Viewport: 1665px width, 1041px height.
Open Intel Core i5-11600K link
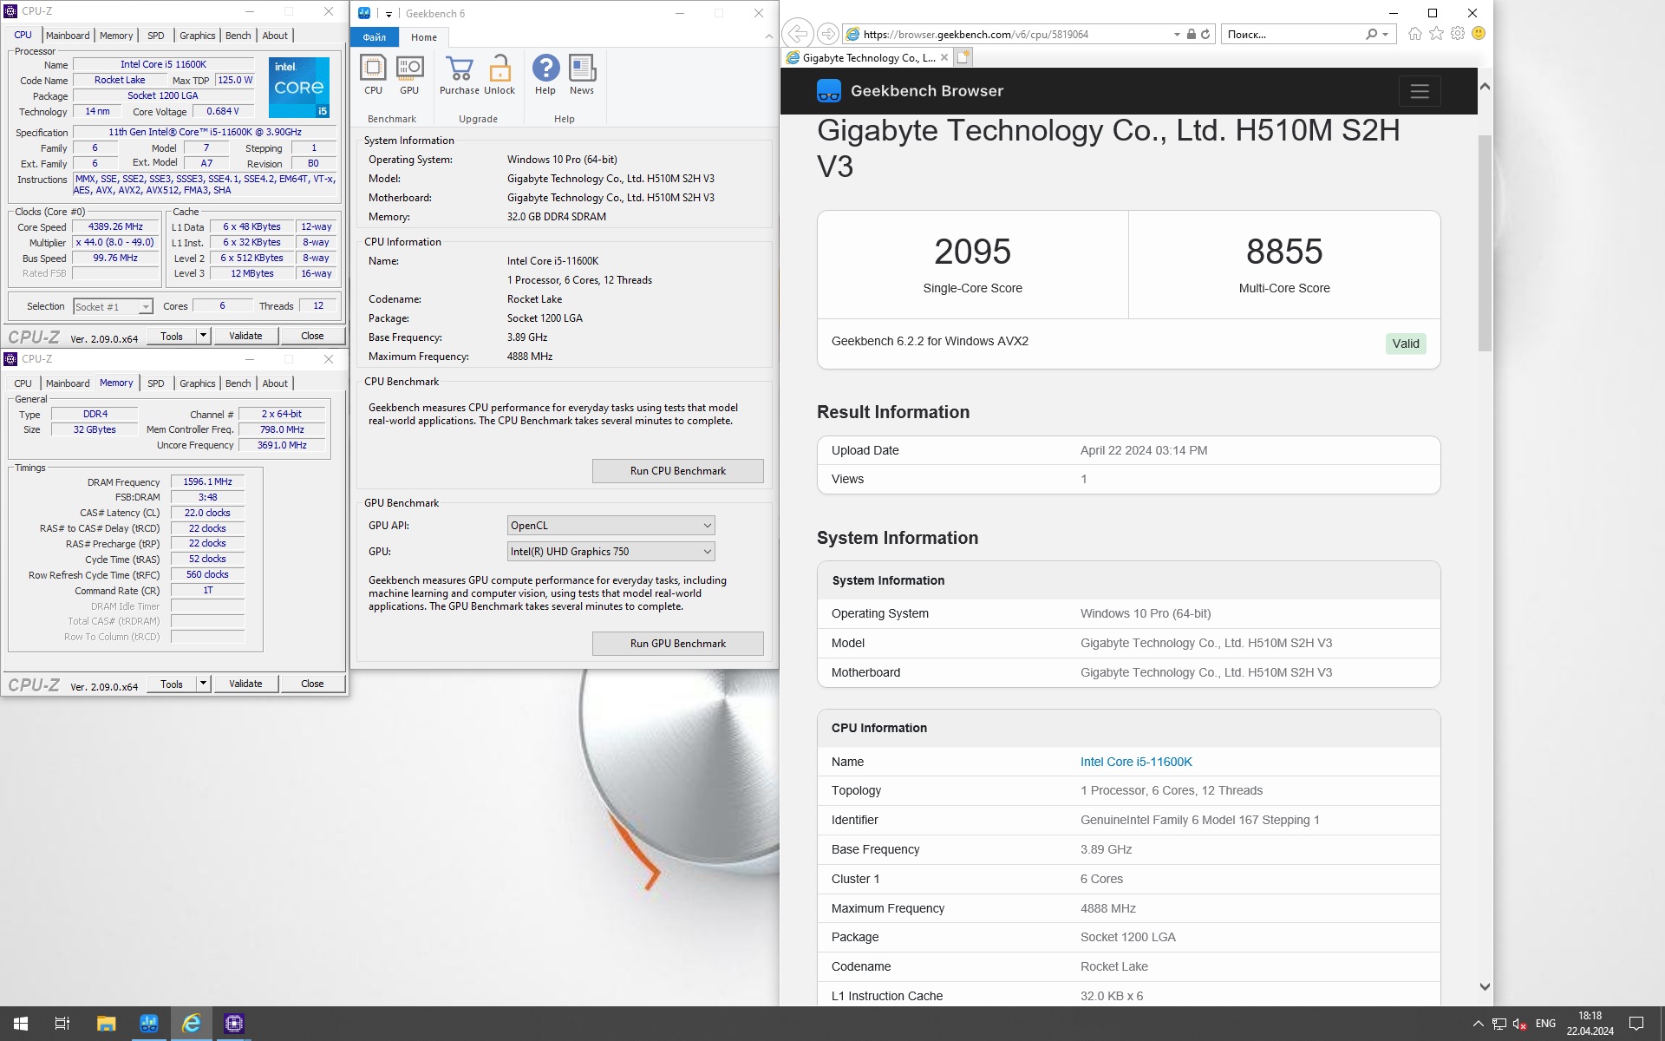[1136, 762]
